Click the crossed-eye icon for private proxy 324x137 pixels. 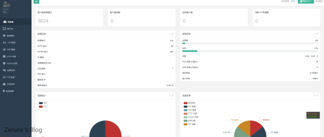[4, 70]
